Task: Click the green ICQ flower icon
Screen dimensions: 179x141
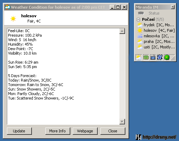Action: 167,57
